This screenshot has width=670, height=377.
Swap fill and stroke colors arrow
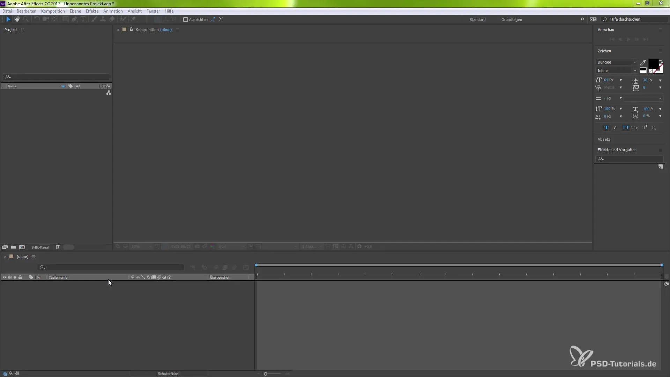tap(661, 61)
